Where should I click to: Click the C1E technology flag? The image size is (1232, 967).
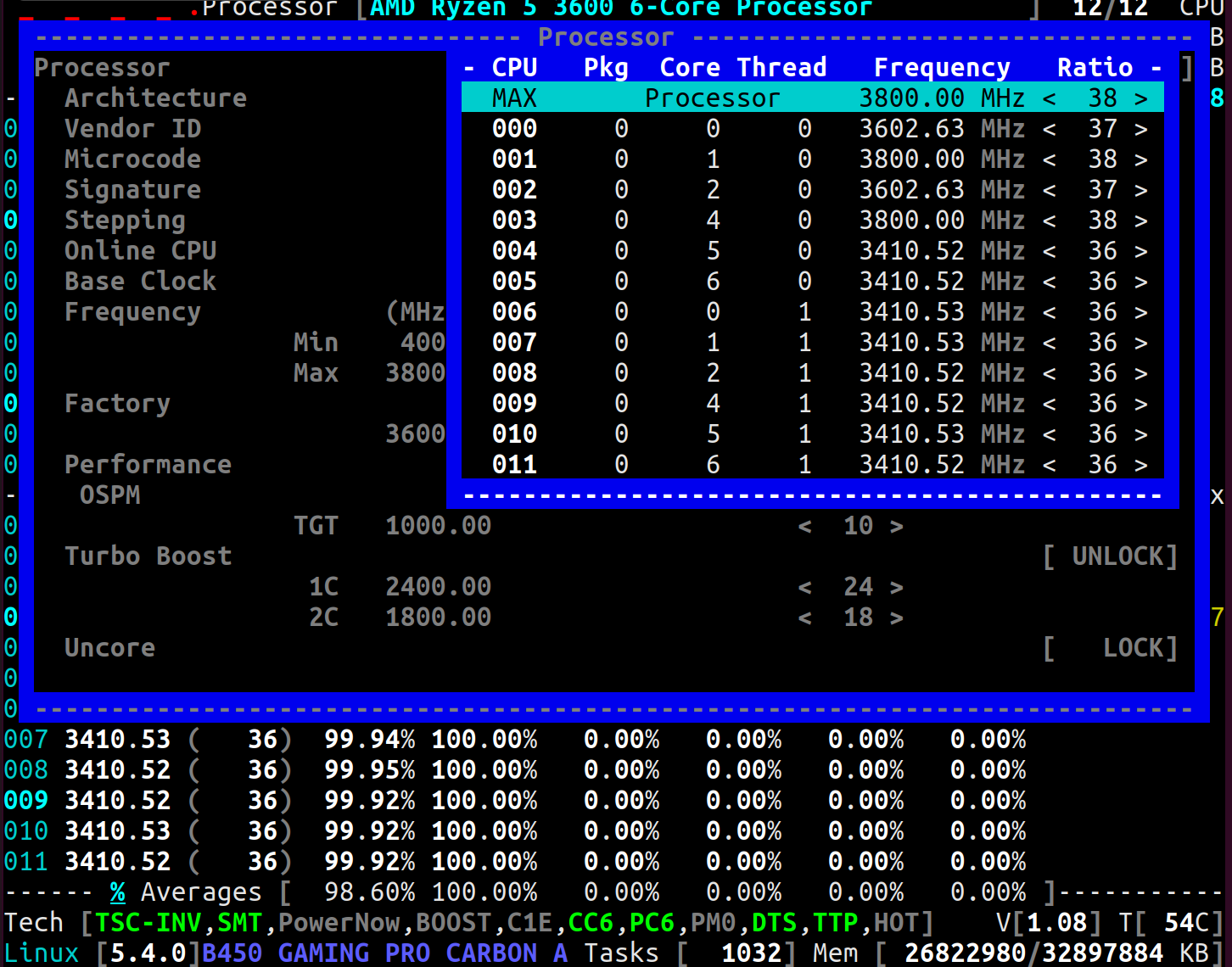[x=529, y=923]
